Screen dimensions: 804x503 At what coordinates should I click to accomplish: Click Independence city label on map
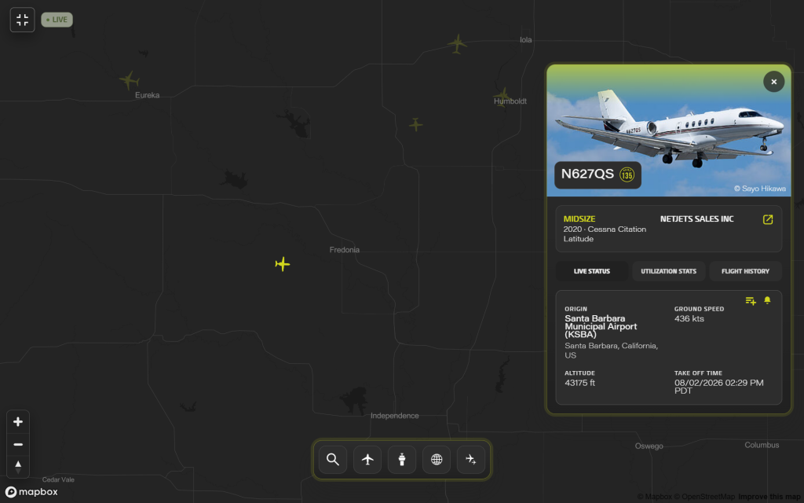point(394,416)
